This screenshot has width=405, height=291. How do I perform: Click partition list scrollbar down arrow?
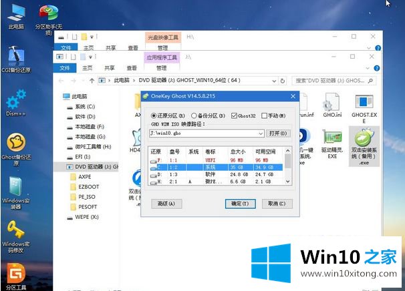(x=288, y=182)
